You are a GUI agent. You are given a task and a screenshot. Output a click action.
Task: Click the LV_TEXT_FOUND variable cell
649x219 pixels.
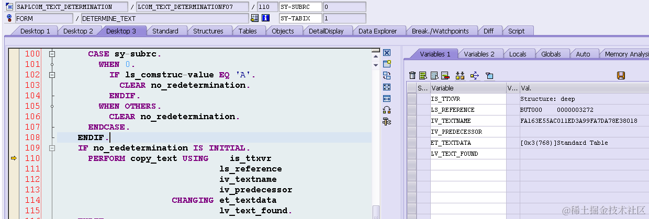tap(468, 154)
